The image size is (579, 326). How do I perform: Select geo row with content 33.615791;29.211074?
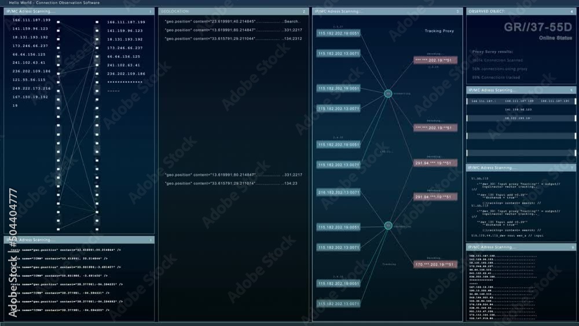point(231,183)
